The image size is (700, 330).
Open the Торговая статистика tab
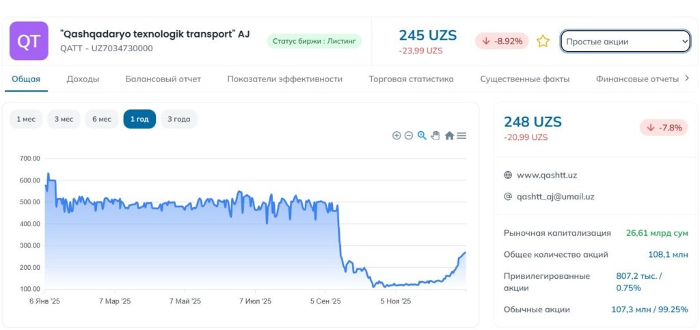pos(411,79)
